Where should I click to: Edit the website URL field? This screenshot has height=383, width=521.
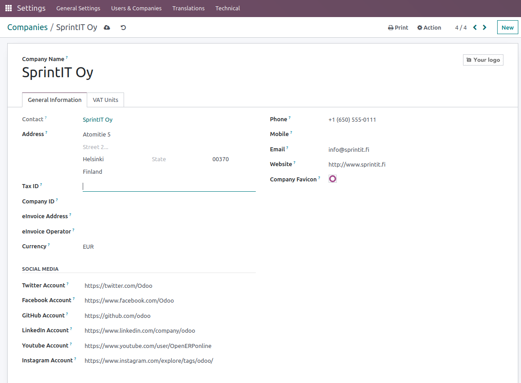coord(416,165)
